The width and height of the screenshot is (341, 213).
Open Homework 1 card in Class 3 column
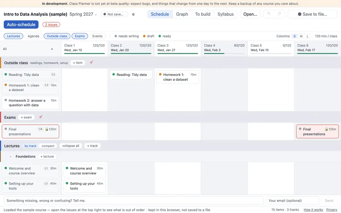[x=178, y=77]
